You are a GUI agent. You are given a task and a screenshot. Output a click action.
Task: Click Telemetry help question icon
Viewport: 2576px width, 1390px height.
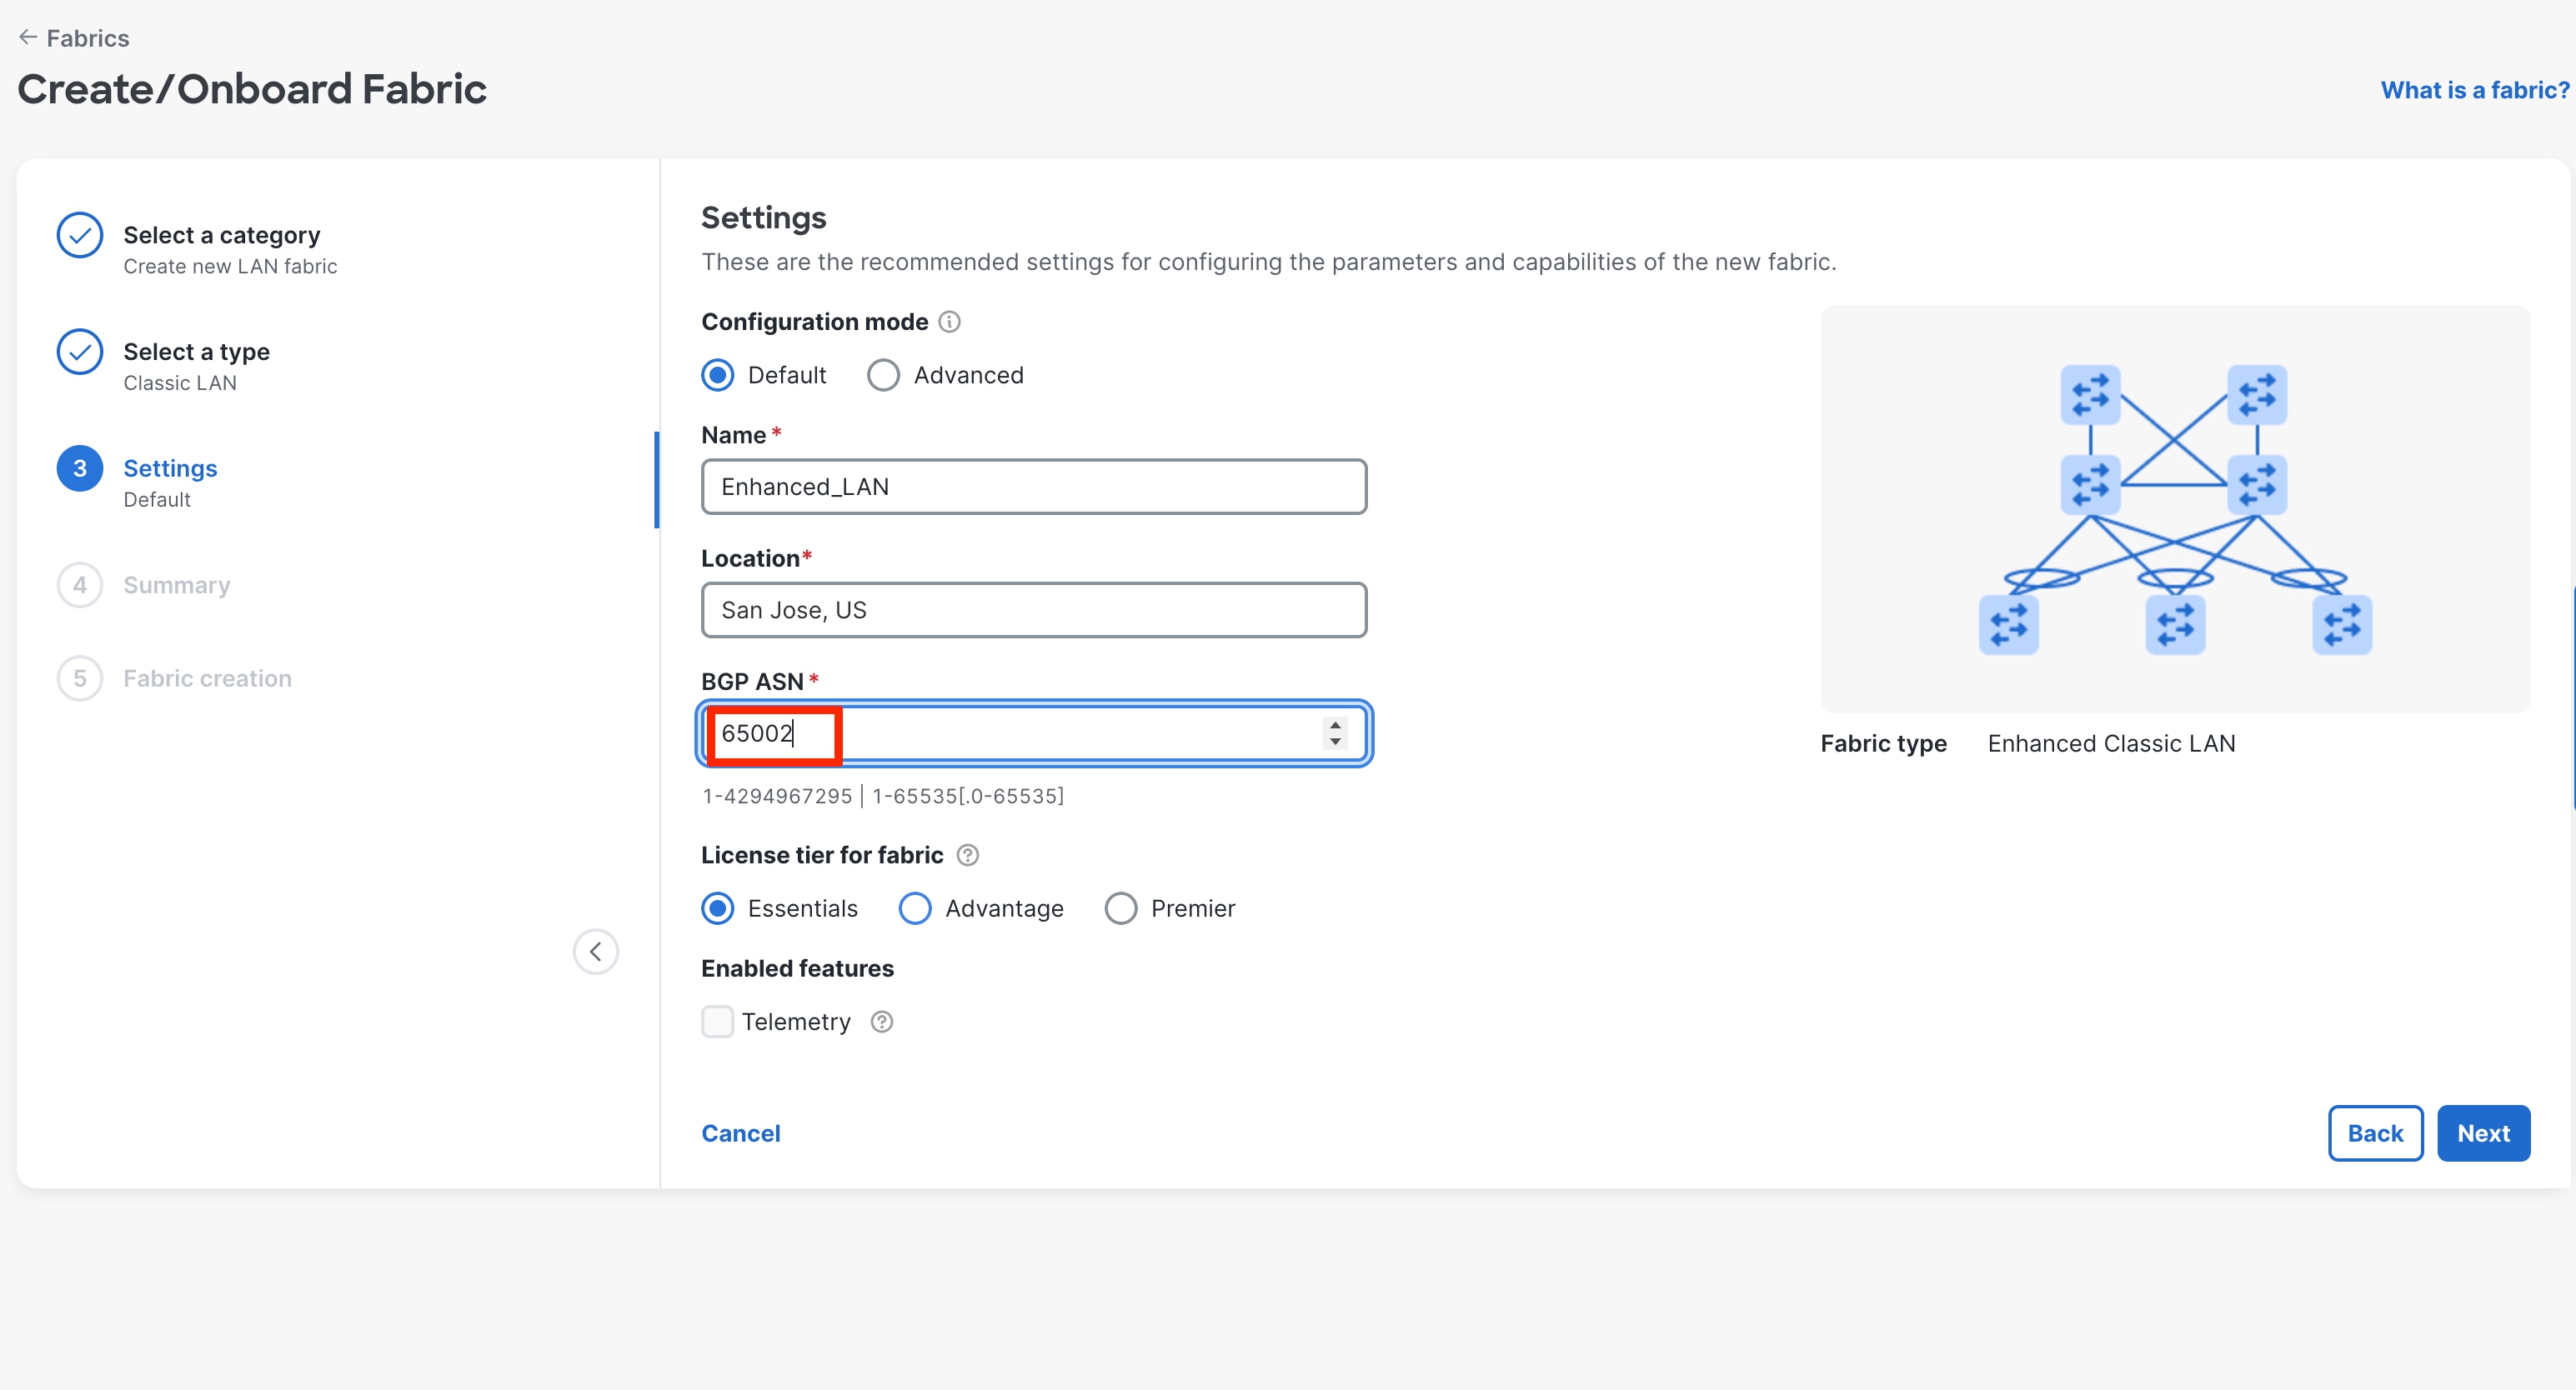click(x=881, y=1022)
